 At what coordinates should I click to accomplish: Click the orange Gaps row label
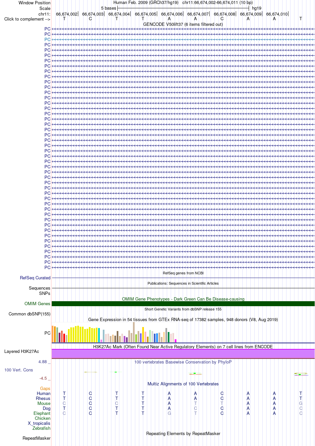pos(45,388)
